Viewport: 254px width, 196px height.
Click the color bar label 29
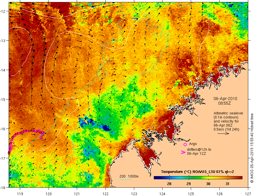click(x=188, y=184)
